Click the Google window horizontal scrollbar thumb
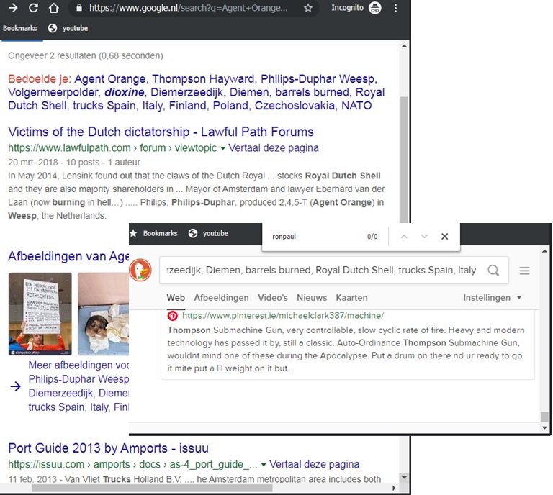Screen dimensions: 553x495 (x=152, y=488)
